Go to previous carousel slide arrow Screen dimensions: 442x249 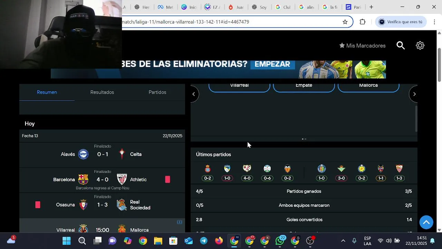194,94
